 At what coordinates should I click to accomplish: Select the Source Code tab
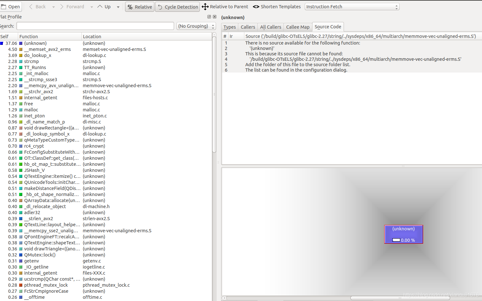pyautogui.click(x=328, y=27)
